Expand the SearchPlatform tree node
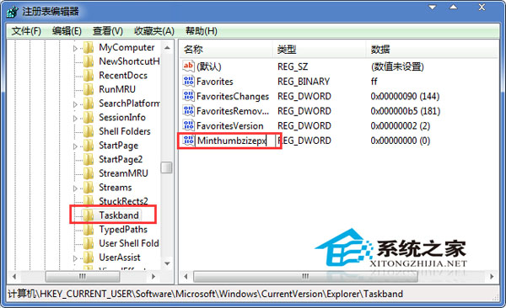This screenshot has width=506, height=308. pos(75,104)
